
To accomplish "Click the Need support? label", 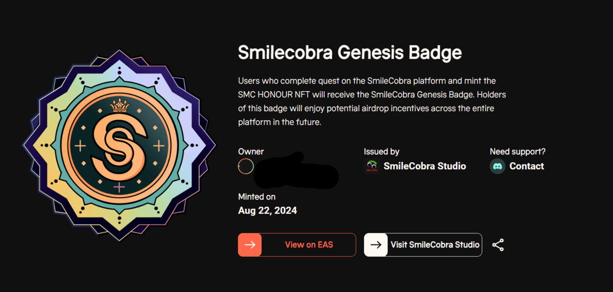I will pyautogui.click(x=517, y=151).
